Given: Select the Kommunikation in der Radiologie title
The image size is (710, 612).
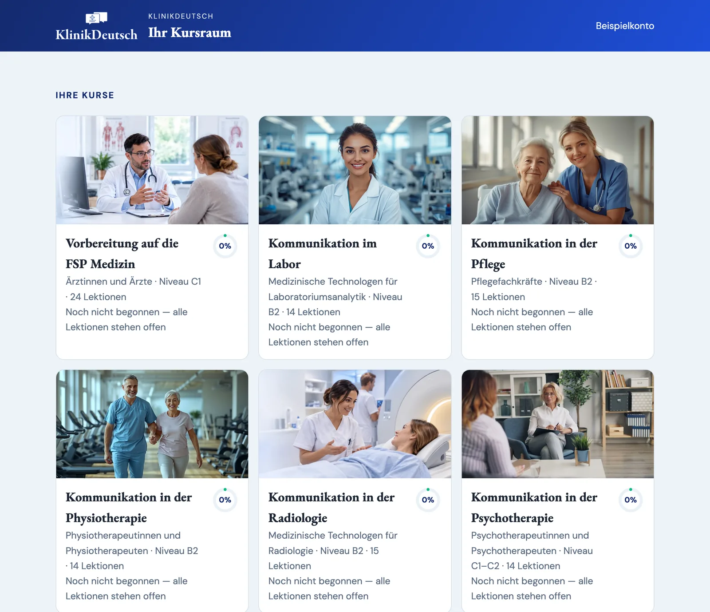Looking at the screenshot, I should [x=331, y=508].
